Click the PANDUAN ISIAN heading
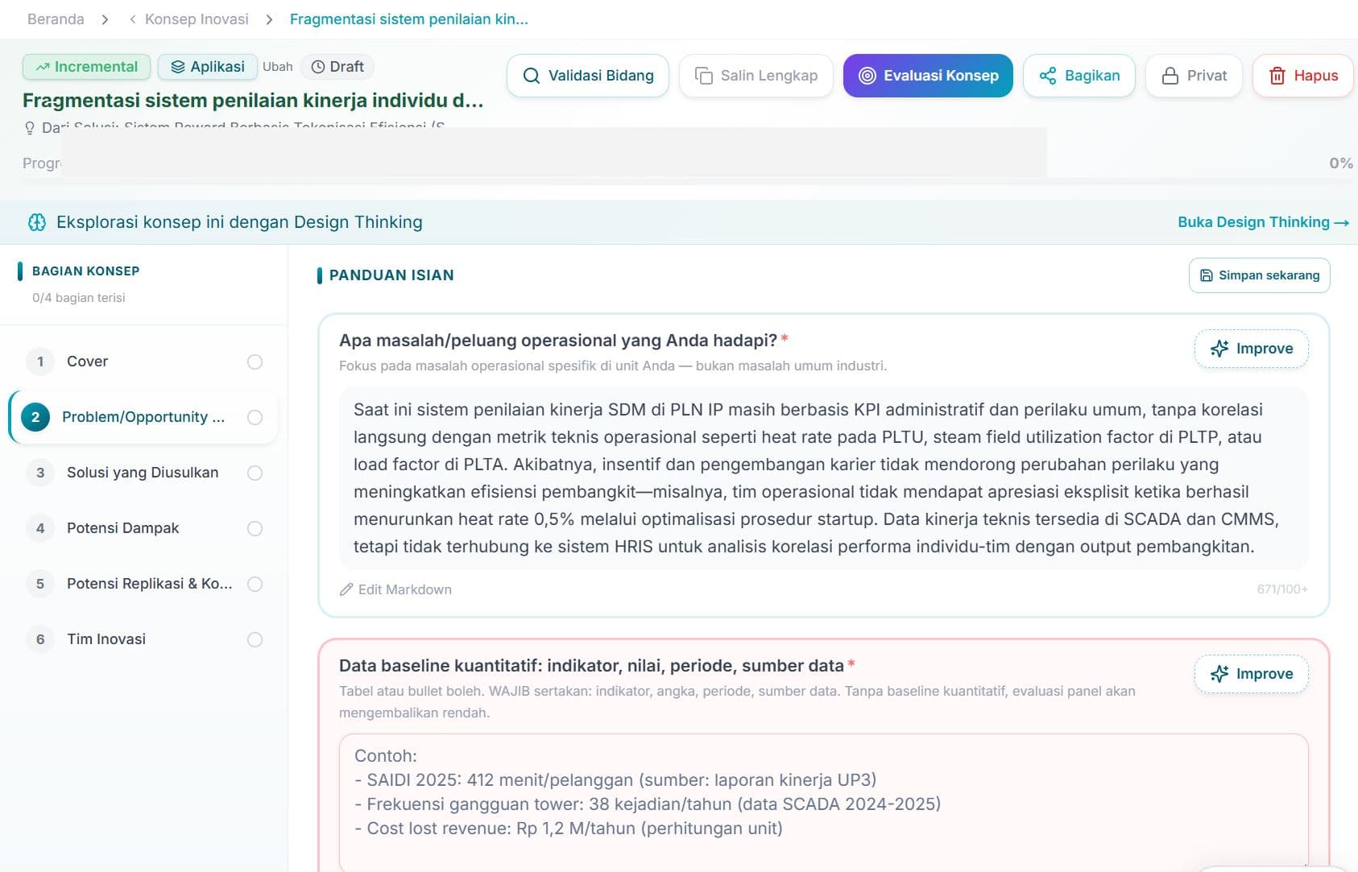Screen dimensions: 1358x872 391,275
